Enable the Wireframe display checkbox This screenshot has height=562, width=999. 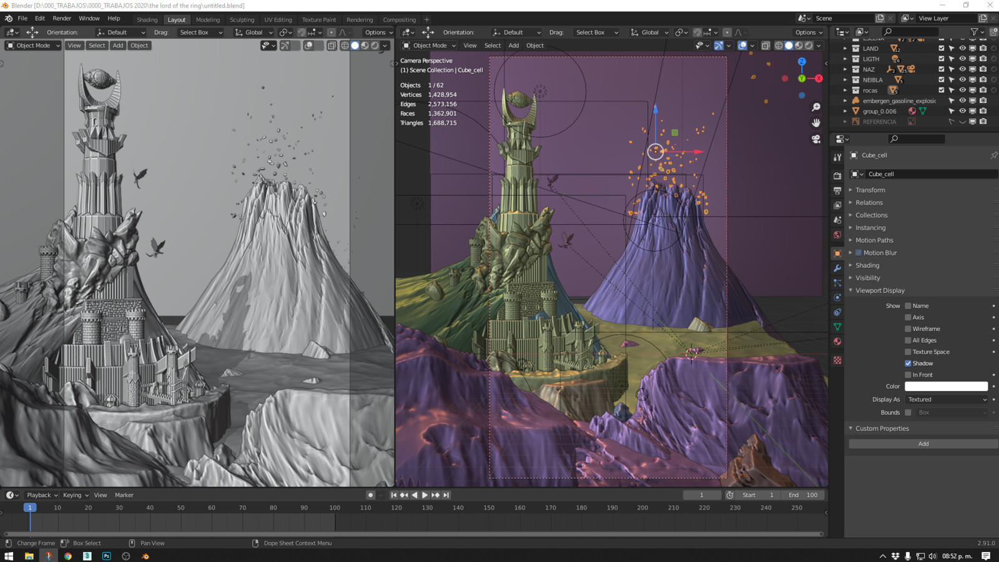(x=908, y=329)
